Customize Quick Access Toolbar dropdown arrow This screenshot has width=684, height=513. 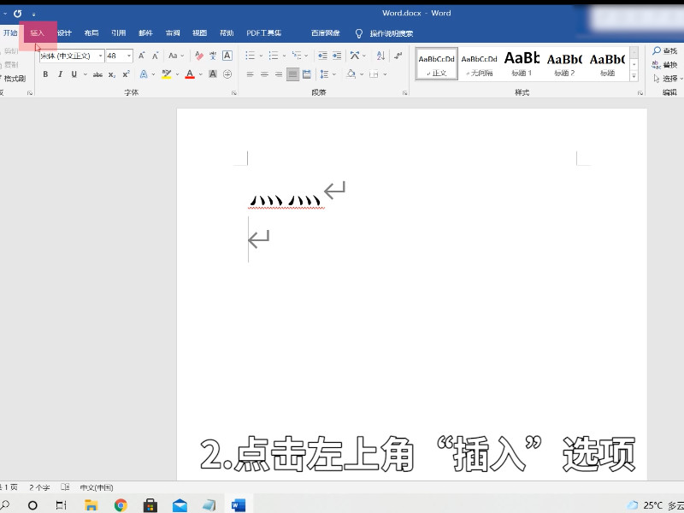(x=33, y=14)
